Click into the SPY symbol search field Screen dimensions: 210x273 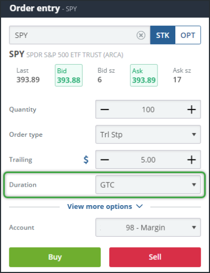pos(80,35)
